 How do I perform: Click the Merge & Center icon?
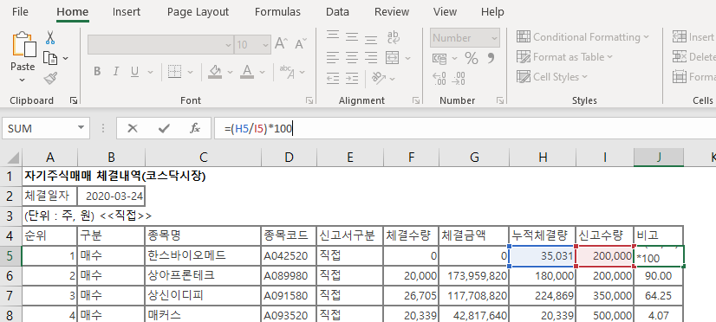393,57
